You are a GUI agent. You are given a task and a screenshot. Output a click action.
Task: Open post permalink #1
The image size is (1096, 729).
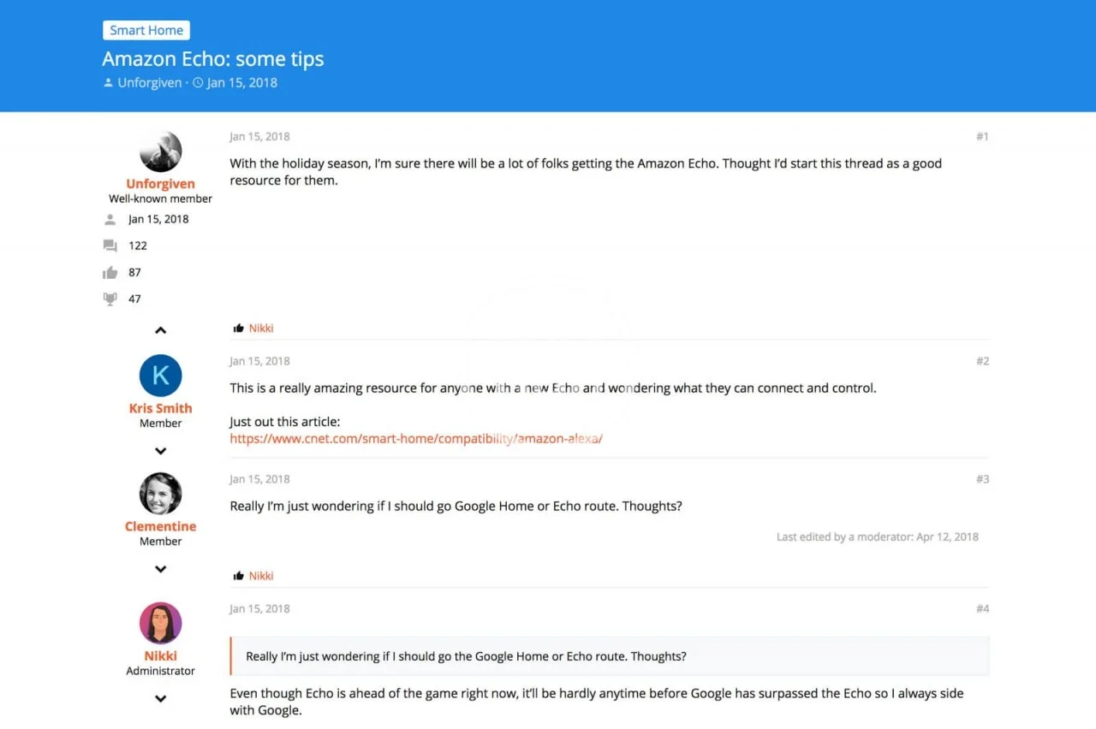tap(982, 136)
